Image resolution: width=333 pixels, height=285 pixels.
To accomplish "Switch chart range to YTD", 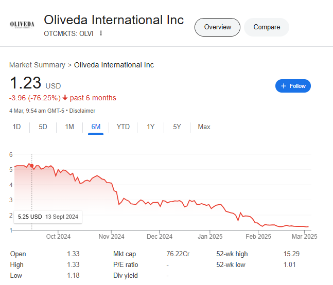I will click(x=123, y=127).
